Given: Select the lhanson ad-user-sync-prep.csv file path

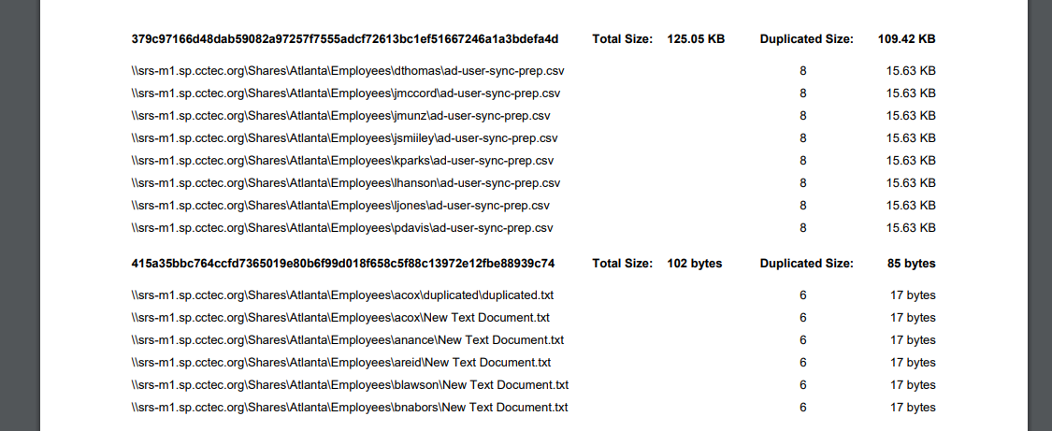Looking at the screenshot, I should [x=346, y=183].
